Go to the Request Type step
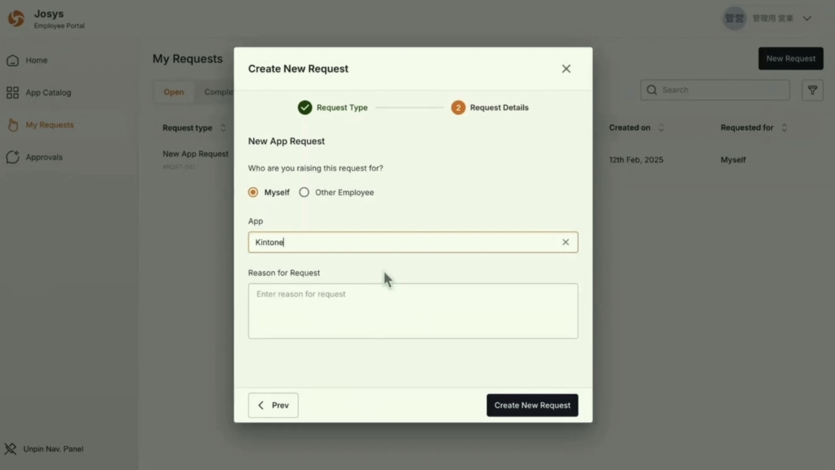The height and width of the screenshot is (470, 835). (305, 108)
